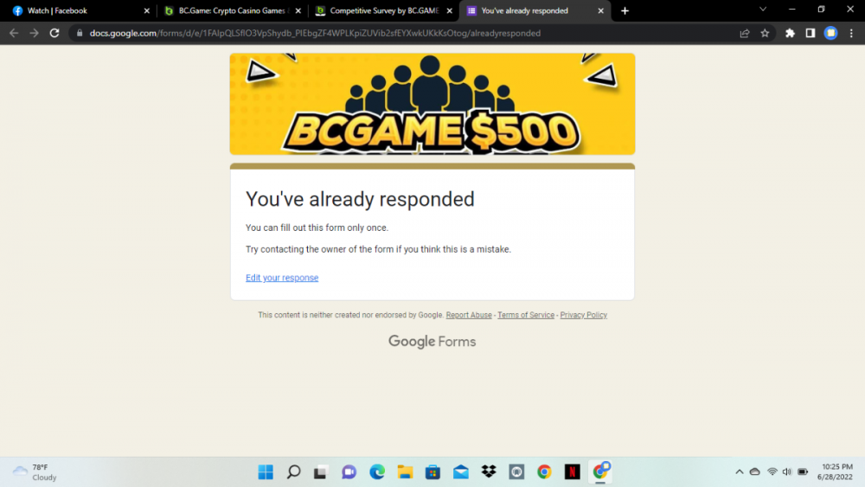Image resolution: width=865 pixels, height=487 pixels.
Task: Close the BC.Game Crypto Casino tab
Action: tap(298, 10)
